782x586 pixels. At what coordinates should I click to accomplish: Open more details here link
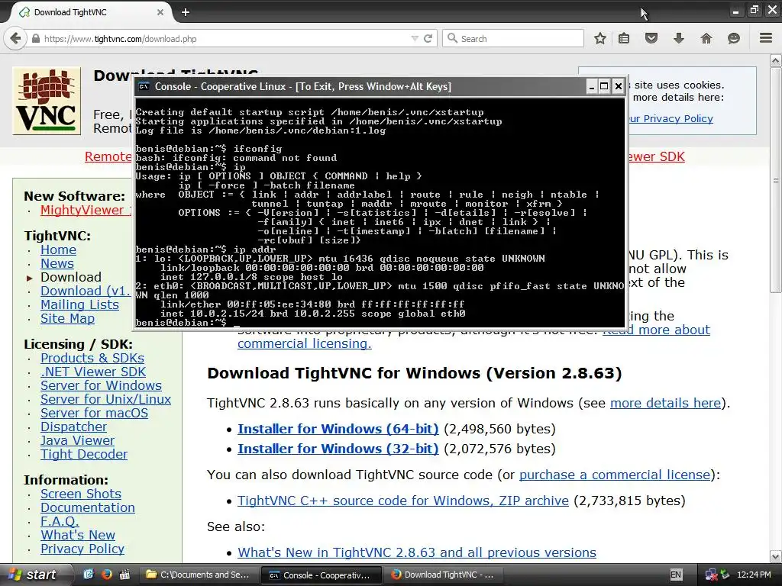click(665, 403)
